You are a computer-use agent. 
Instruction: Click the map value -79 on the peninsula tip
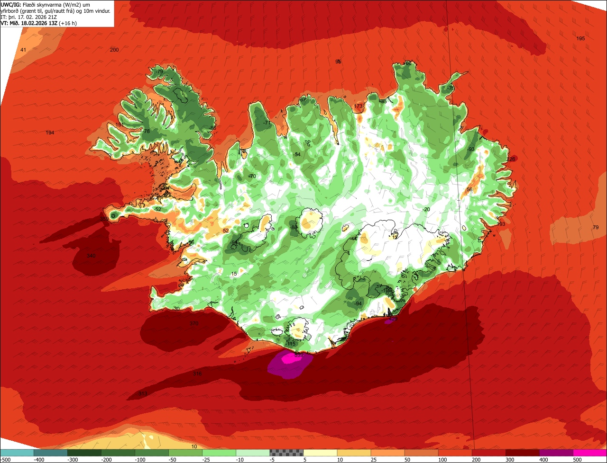tap(159, 71)
